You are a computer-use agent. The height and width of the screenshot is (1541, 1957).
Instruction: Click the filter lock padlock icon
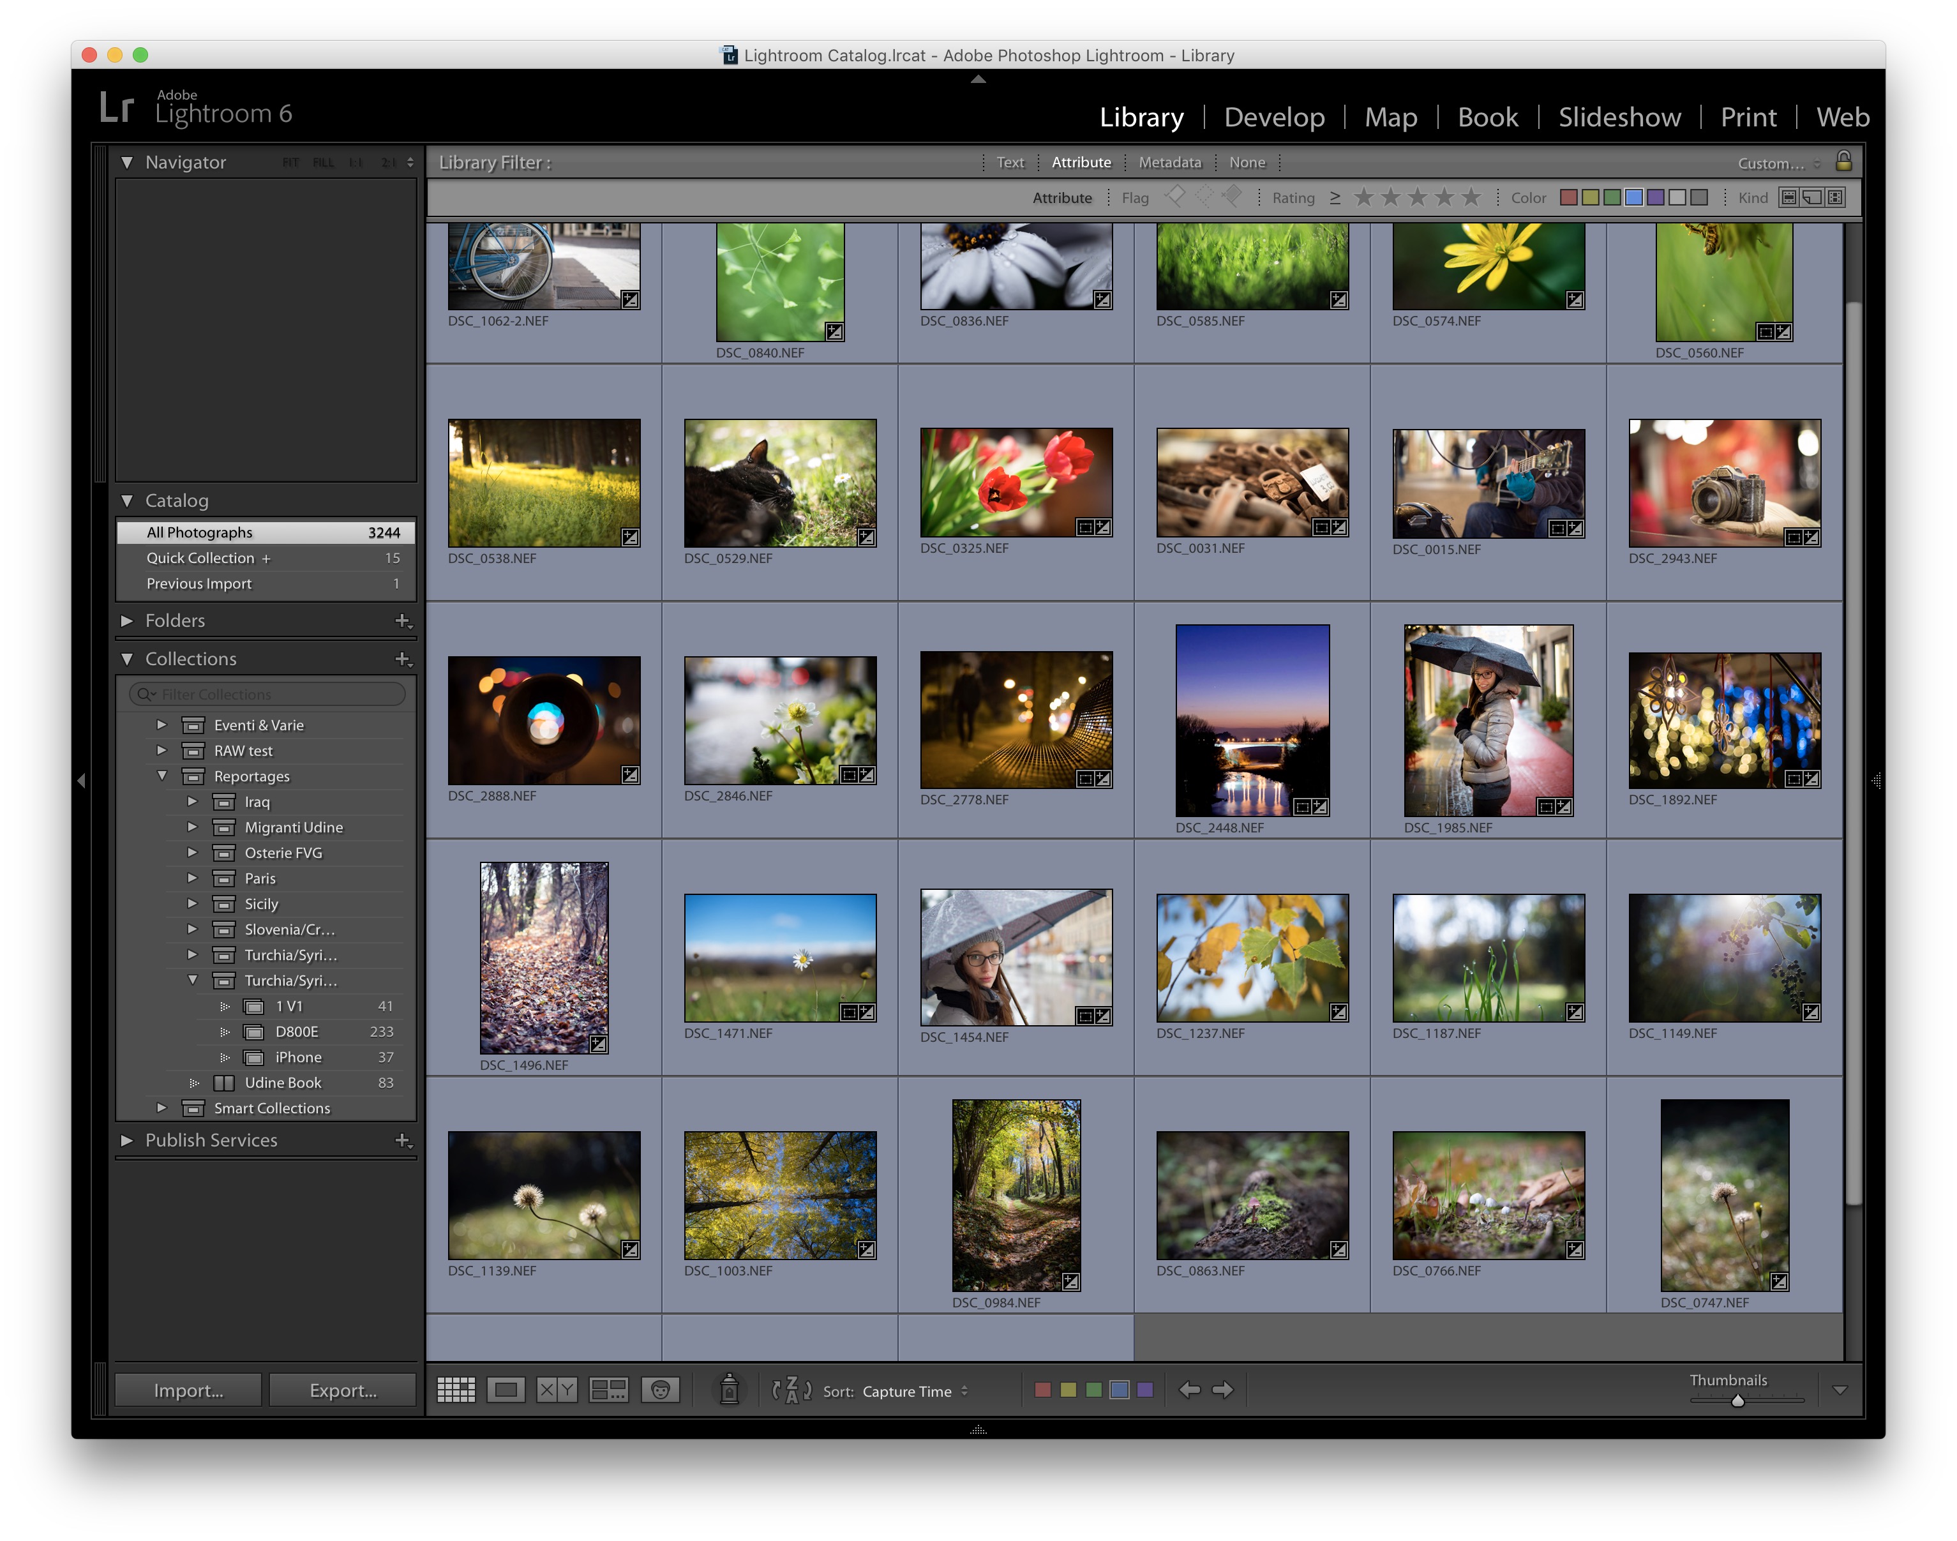click(x=1843, y=162)
